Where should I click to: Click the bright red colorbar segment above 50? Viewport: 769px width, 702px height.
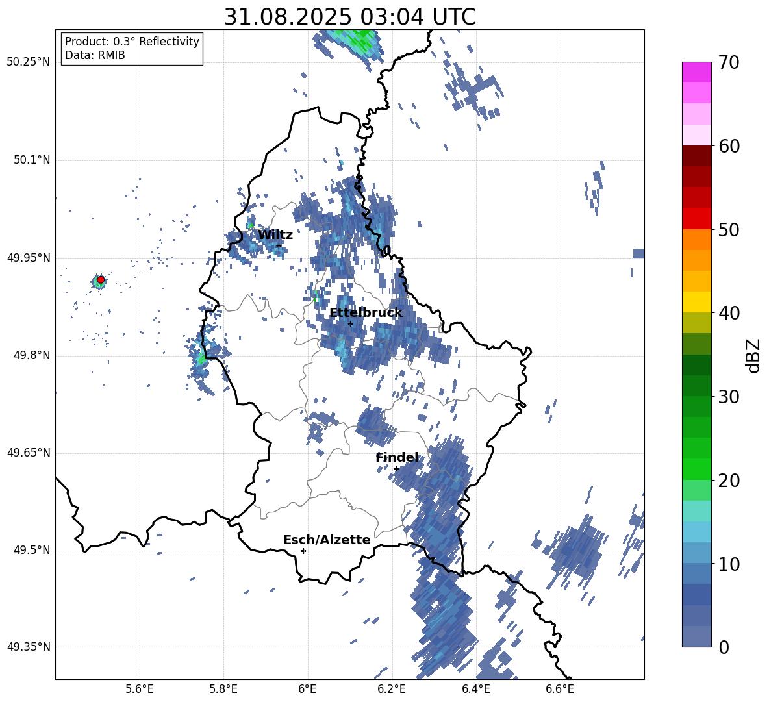click(696, 219)
